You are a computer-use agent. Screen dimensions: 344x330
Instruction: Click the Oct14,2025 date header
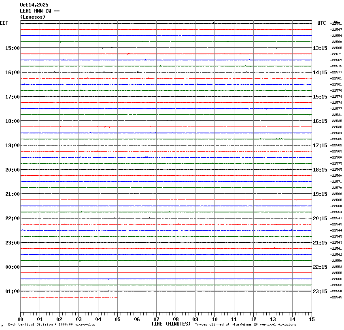[34, 5]
